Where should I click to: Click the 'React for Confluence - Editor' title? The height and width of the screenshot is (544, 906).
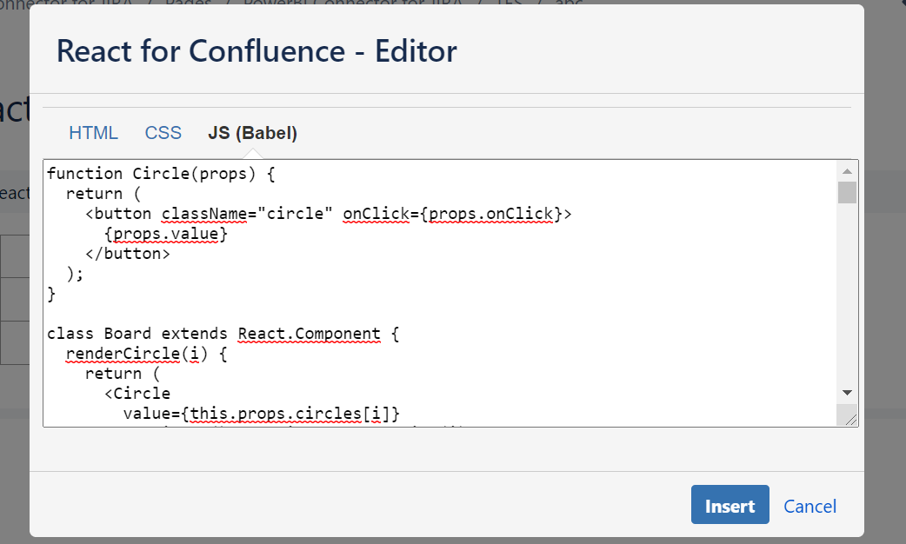click(x=256, y=50)
